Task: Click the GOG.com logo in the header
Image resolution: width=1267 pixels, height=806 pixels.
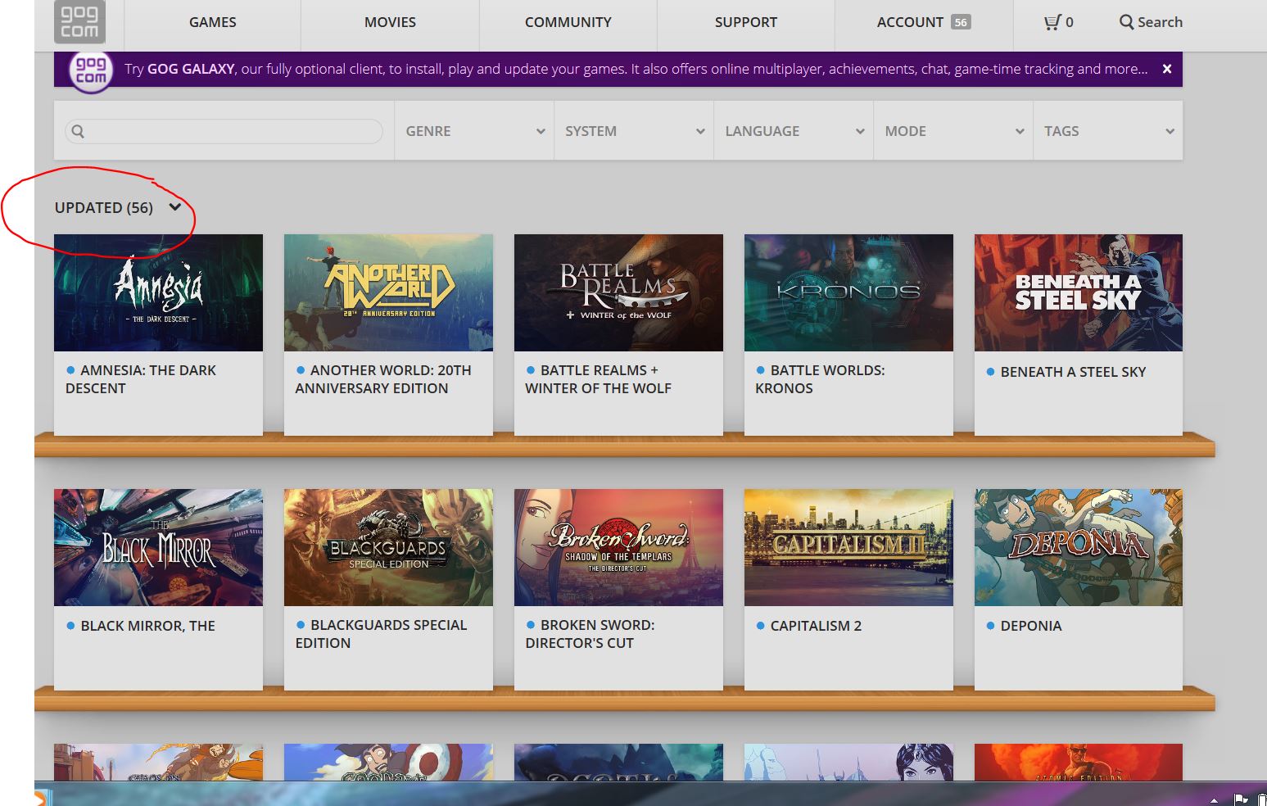Action: tap(79, 22)
